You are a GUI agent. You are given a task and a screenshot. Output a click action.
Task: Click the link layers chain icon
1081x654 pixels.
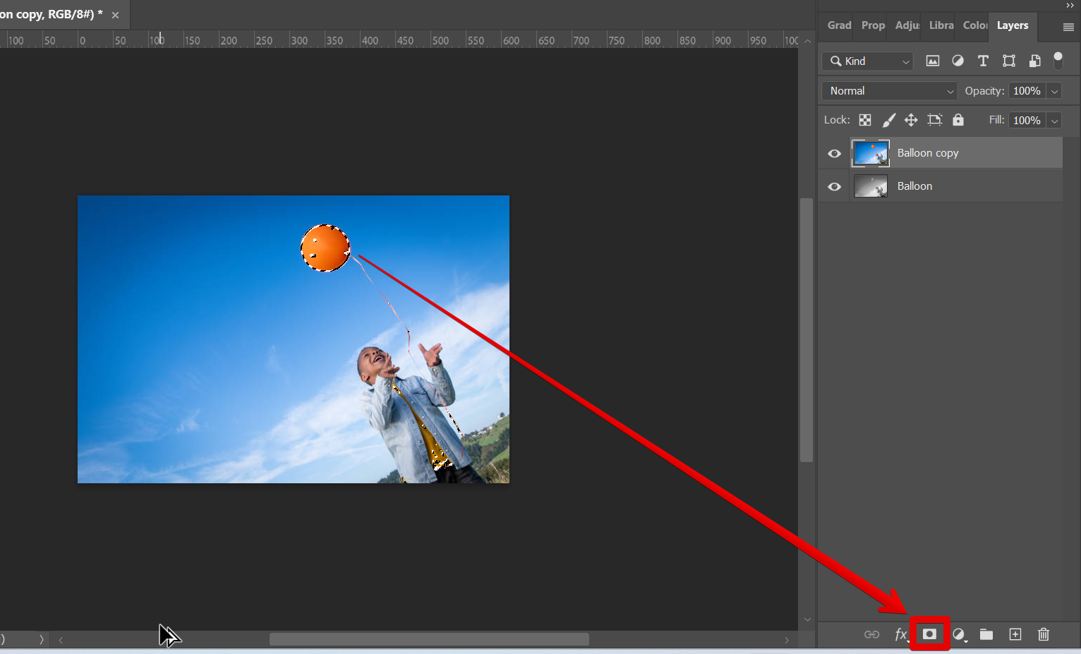pyautogui.click(x=871, y=634)
